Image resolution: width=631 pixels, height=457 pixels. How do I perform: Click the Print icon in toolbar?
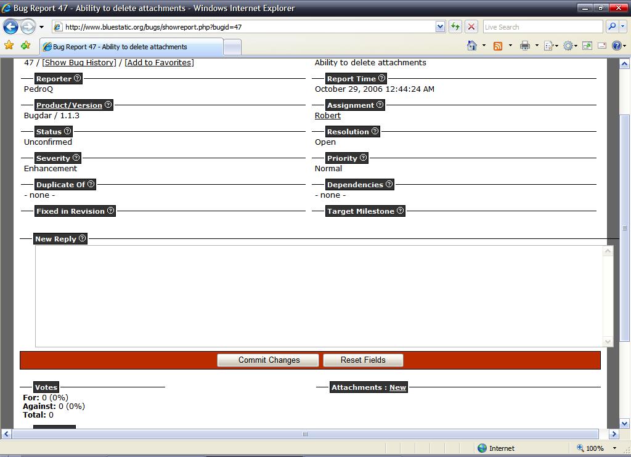pyautogui.click(x=524, y=46)
